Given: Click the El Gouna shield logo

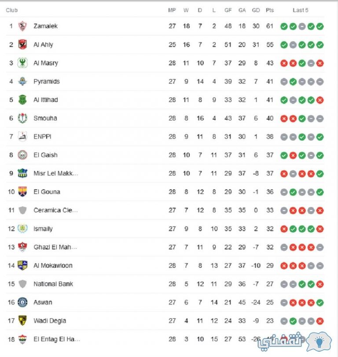Looking at the screenshot, I should (x=22, y=192).
